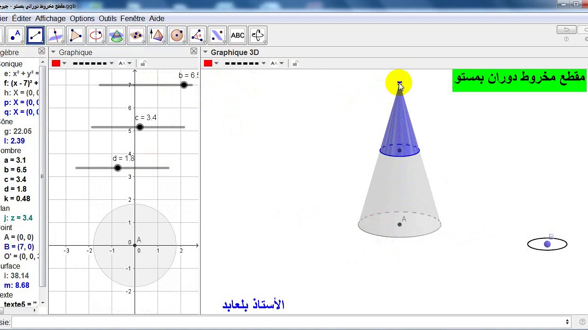Click the toolbar help question mark icon
The image size is (588, 330).
coord(566,39)
